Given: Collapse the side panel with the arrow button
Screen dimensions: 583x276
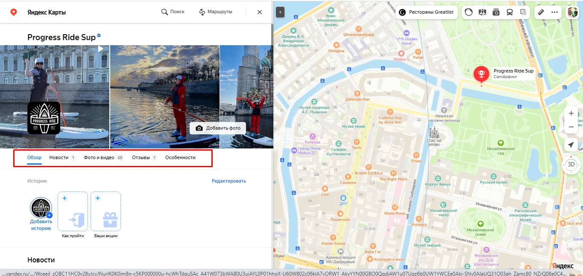Looking at the screenshot, I should tap(280, 12).
